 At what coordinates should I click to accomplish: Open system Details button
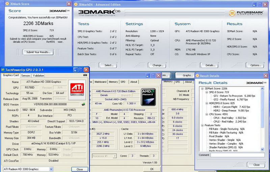(x=210, y=65)
